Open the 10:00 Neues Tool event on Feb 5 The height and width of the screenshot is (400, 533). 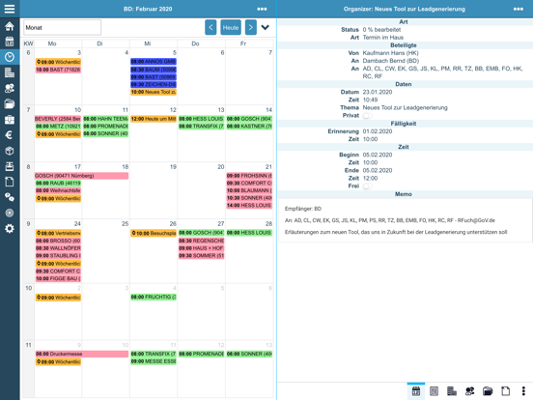(154, 92)
